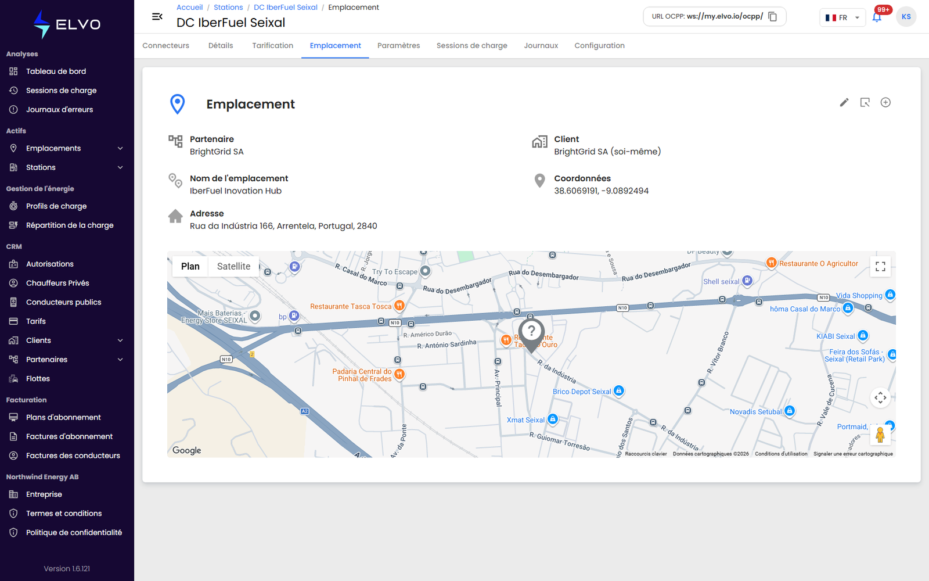Open the Configuration tab
This screenshot has height=581, width=929.
click(600, 45)
